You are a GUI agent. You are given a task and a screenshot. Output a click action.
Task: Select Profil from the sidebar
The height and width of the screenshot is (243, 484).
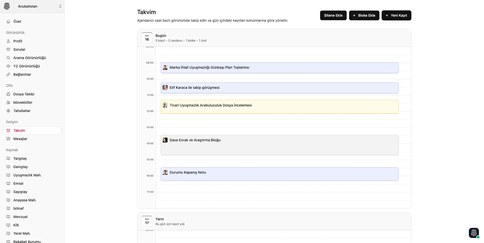click(18, 41)
